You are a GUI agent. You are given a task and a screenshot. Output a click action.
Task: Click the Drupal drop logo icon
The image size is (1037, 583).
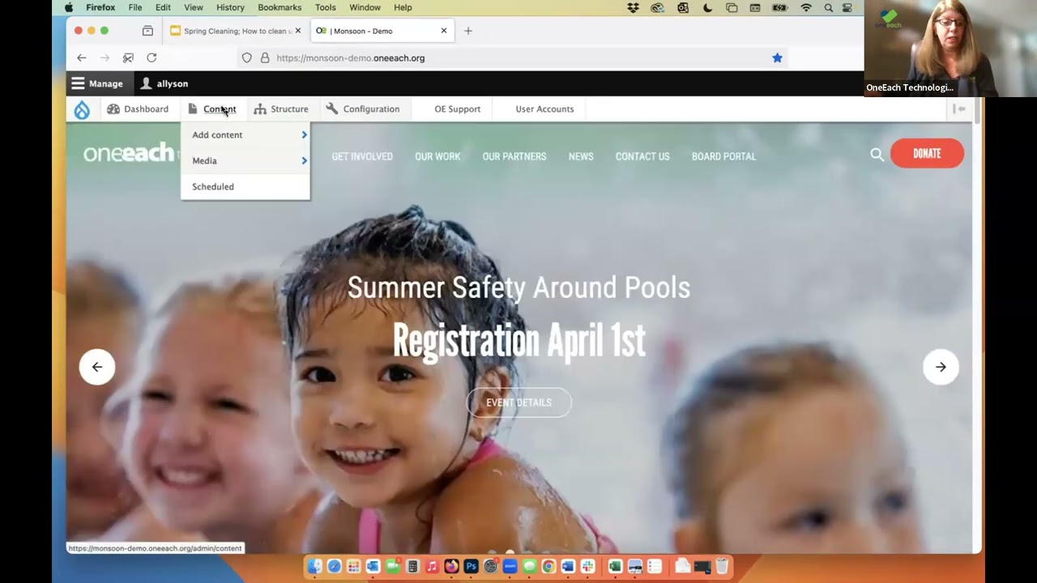(x=82, y=110)
